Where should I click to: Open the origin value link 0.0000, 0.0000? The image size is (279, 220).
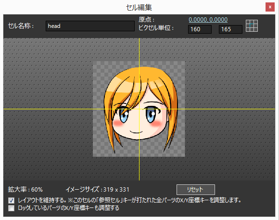click(x=208, y=20)
